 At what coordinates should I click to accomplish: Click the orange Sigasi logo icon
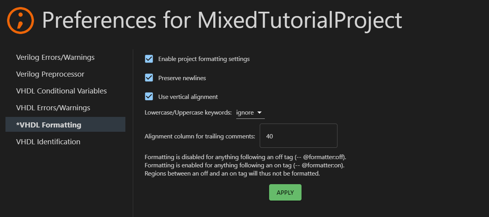[20, 20]
